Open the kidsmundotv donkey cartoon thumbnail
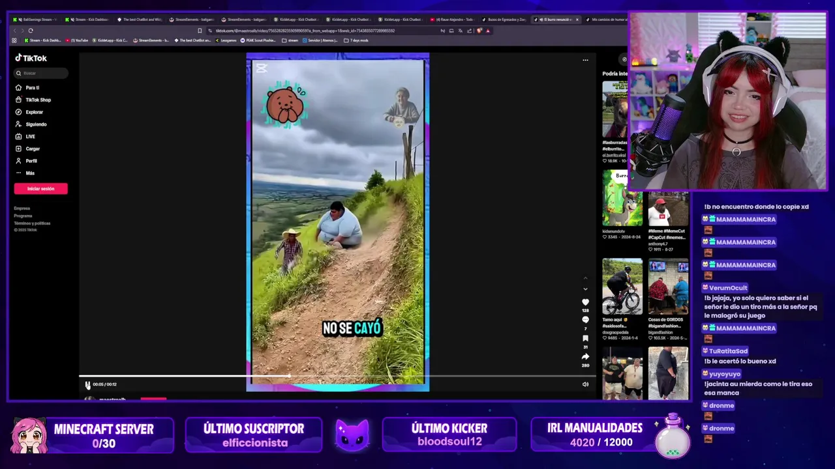The height and width of the screenshot is (469, 835). (622, 198)
